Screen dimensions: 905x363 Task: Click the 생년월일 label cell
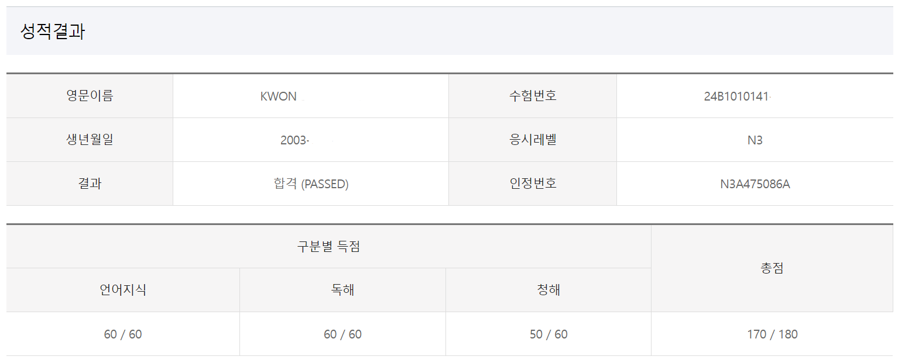pyautogui.click(x=90, y=140)
